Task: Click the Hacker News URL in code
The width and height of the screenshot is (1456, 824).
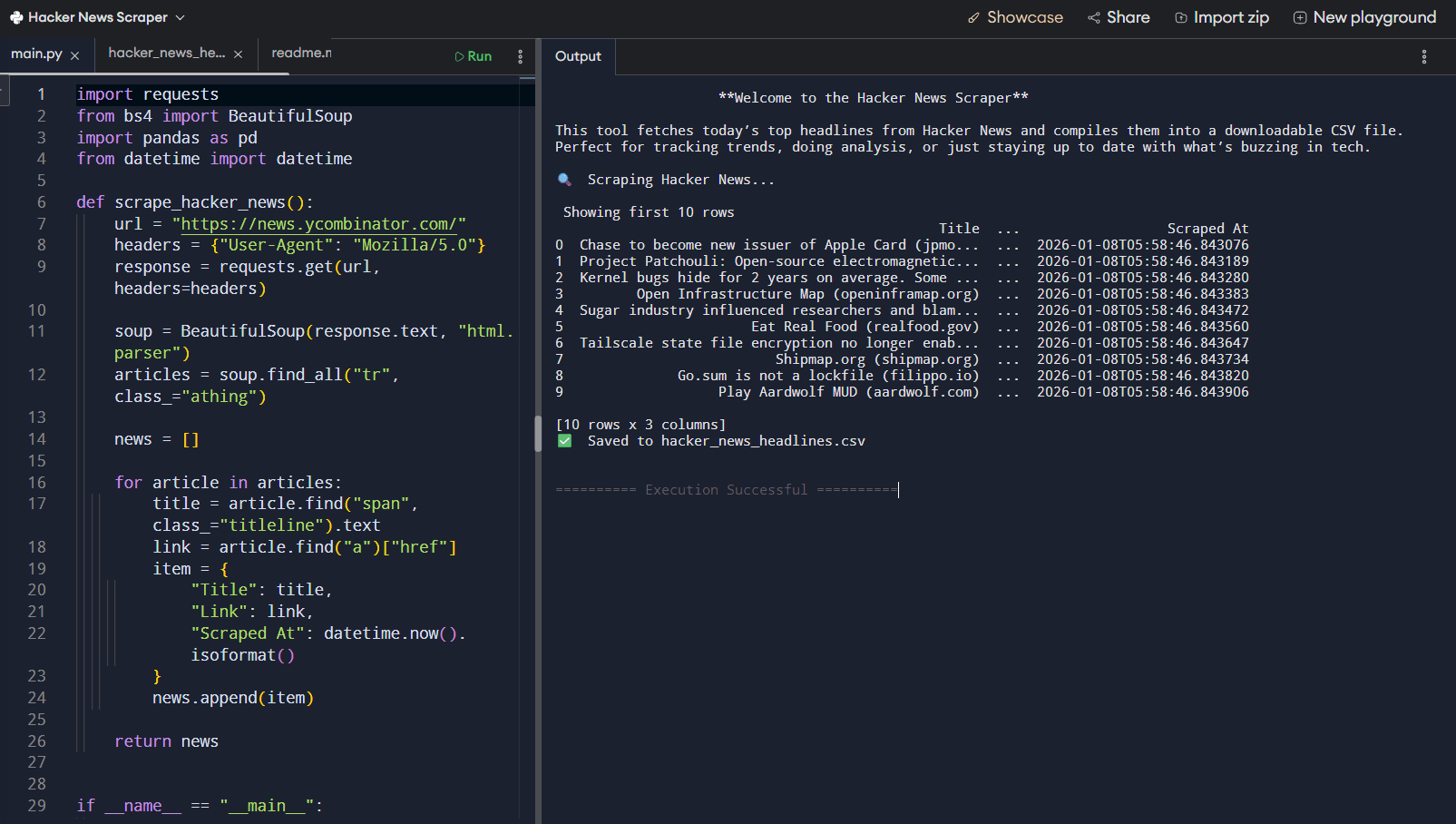Action: [318, 224]
